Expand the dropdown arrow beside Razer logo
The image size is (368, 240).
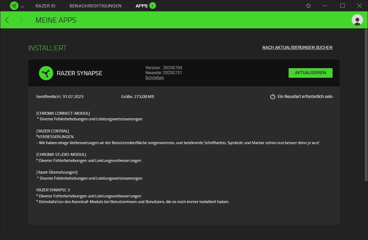22,7
